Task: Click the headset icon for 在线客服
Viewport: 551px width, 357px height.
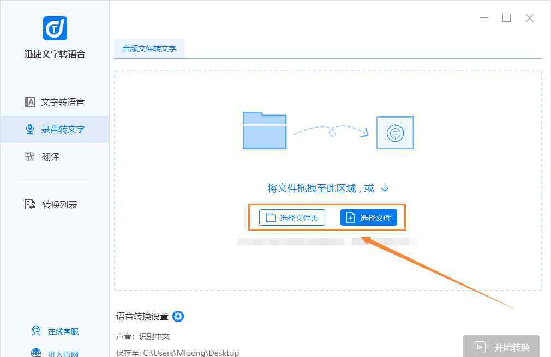Action: 36,331
